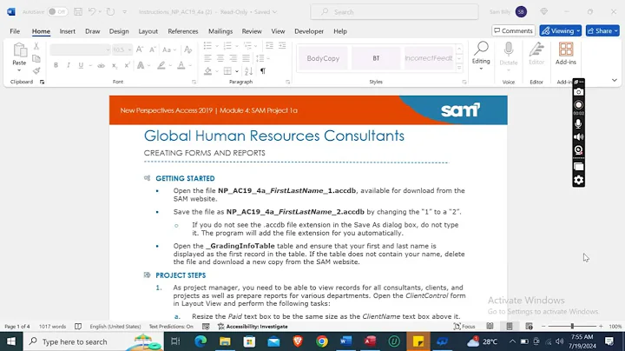Click the Increase Font Size icon
This screenshot has width=625, height=351.
point(140,50)
